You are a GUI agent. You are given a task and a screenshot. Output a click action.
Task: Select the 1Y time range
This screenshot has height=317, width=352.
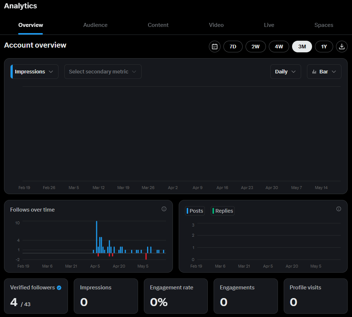pyautogui.click(x=324, y=47)
